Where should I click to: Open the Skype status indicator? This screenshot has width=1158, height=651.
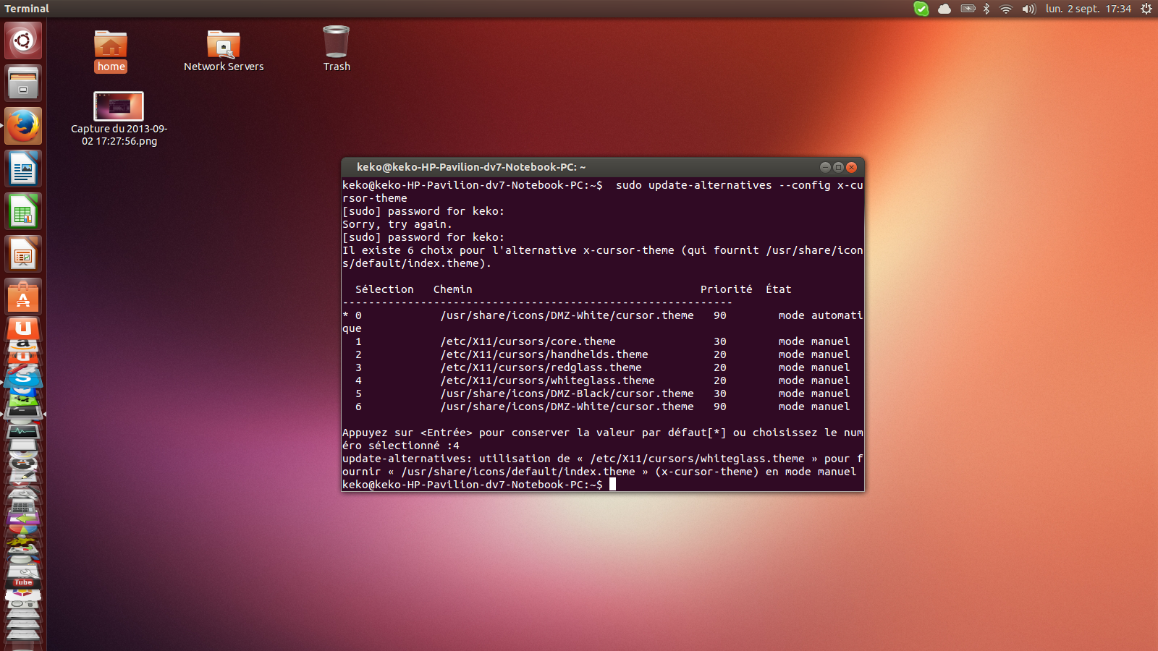[921, 9]
